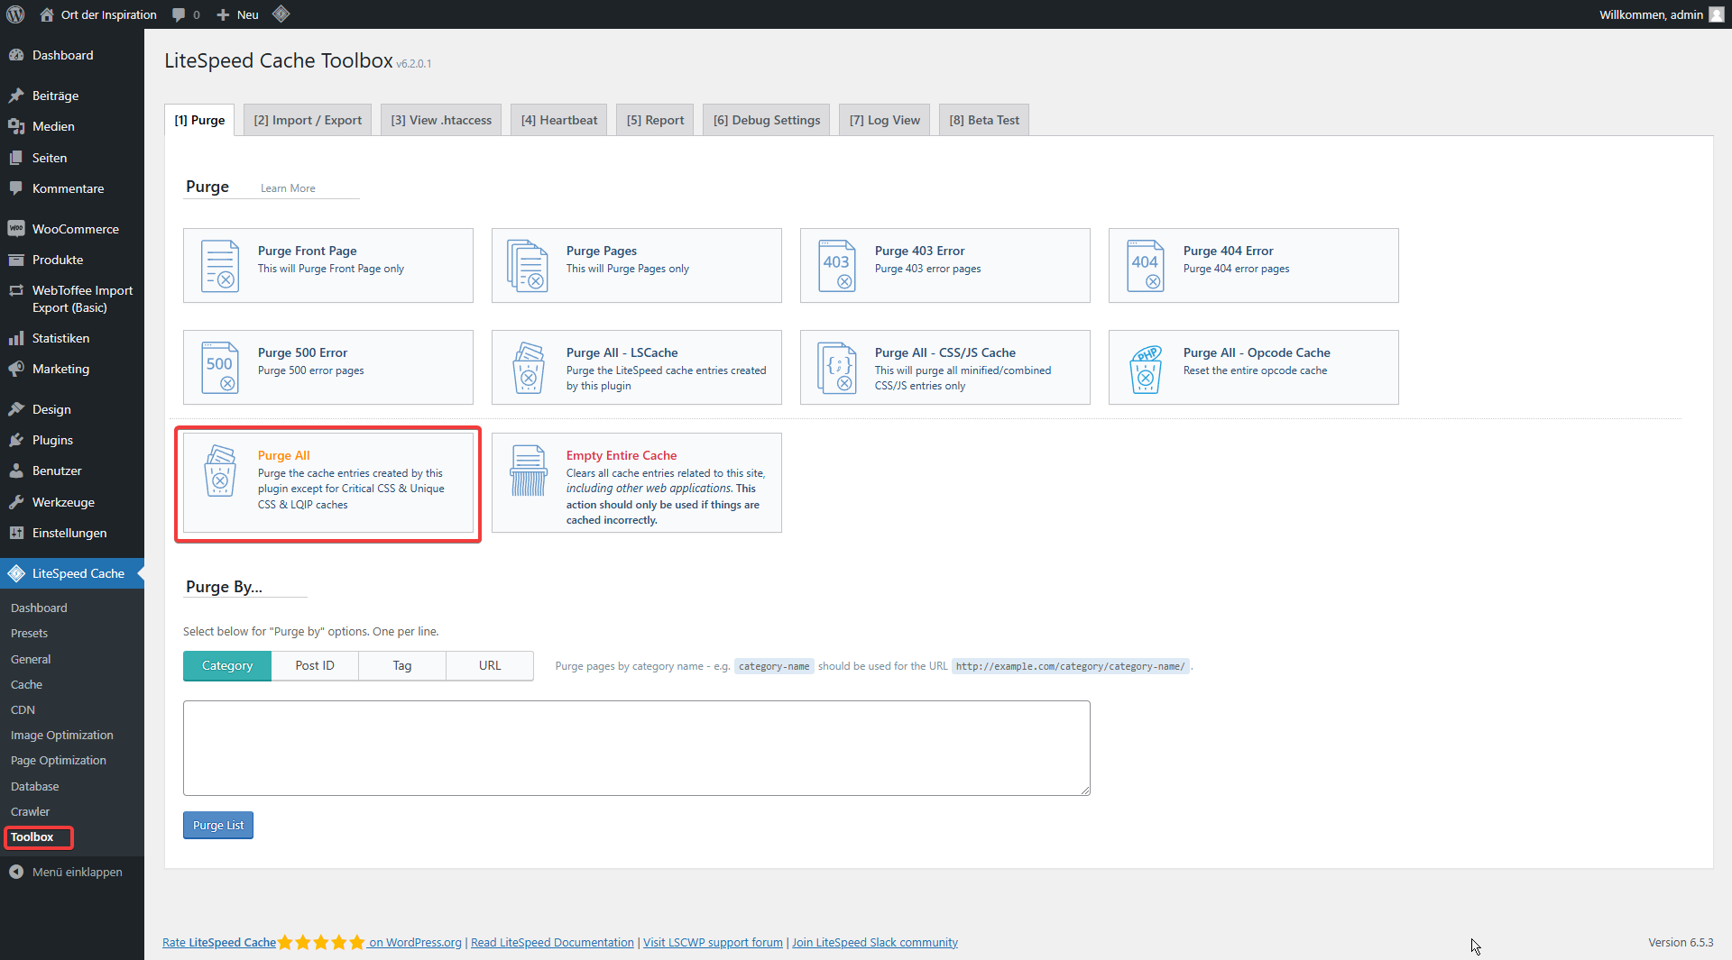Click the Purge Front Page document icon
1732x960 pixels.
pyautogui.click(x=220, y=265)
